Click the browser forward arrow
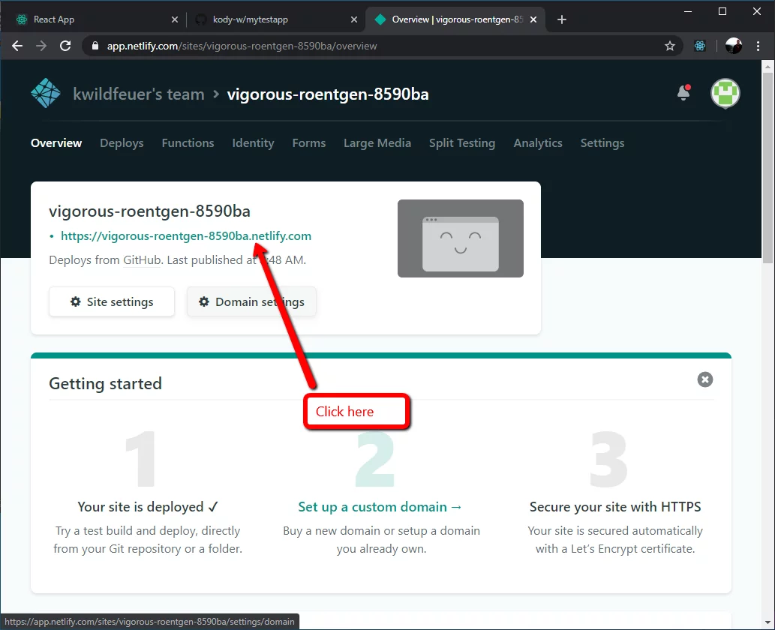This screenshot has width=775, height=630. tap(41, 46)
